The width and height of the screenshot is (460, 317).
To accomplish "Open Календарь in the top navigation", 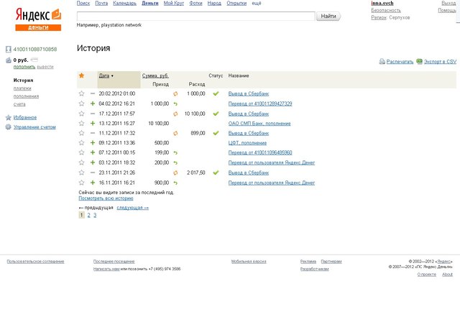I will [124, 3].
